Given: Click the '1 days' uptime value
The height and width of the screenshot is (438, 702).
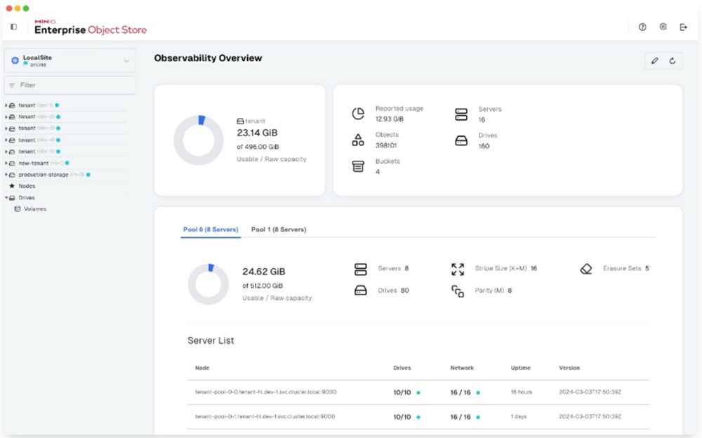Looking at the screenshot, I should [519, 416].
